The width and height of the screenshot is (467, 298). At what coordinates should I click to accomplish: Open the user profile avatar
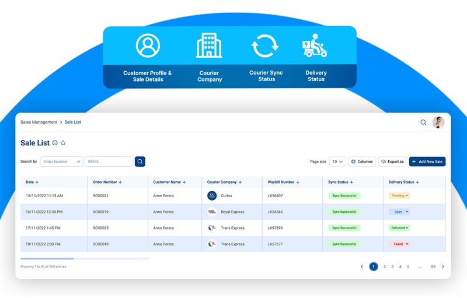(x=438, y=122)
